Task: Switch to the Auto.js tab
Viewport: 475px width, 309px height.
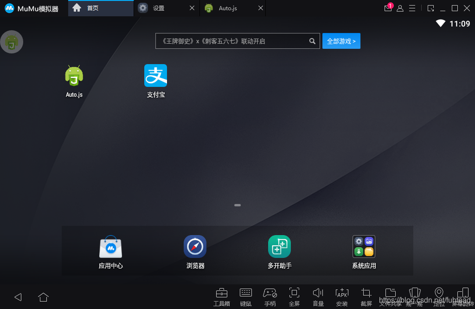Action: click(233, 8)
